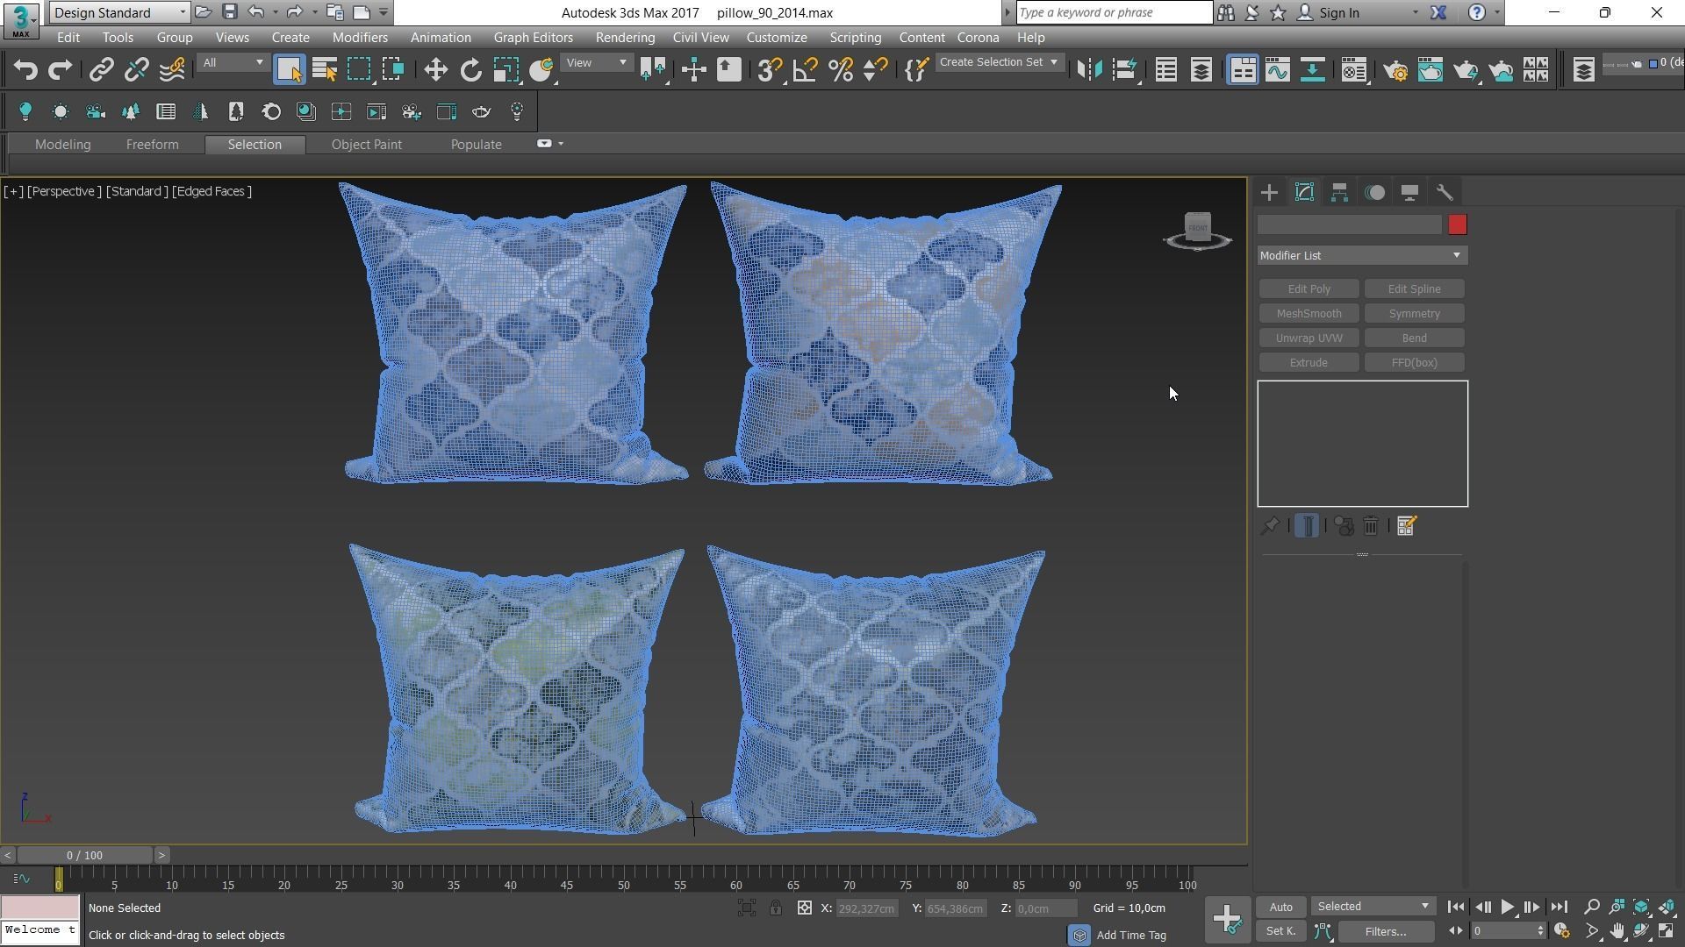Open the Corona menu
Screen dimensions: 1685x947
[978, 38]
